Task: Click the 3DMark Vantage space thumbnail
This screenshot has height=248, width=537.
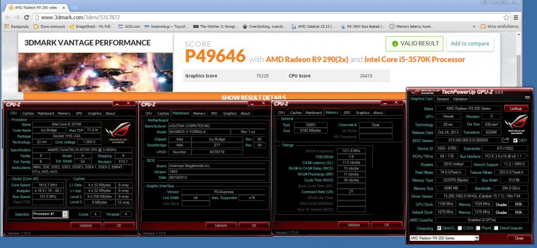Action: [95, 71]
